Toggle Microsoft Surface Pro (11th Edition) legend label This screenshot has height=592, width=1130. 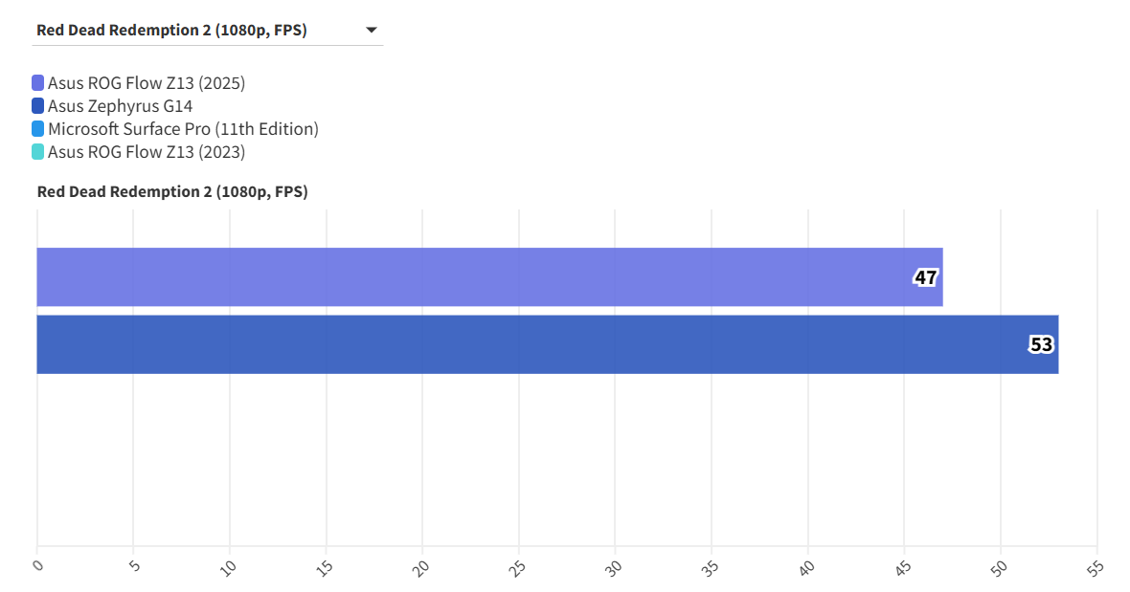coord(183,129)
